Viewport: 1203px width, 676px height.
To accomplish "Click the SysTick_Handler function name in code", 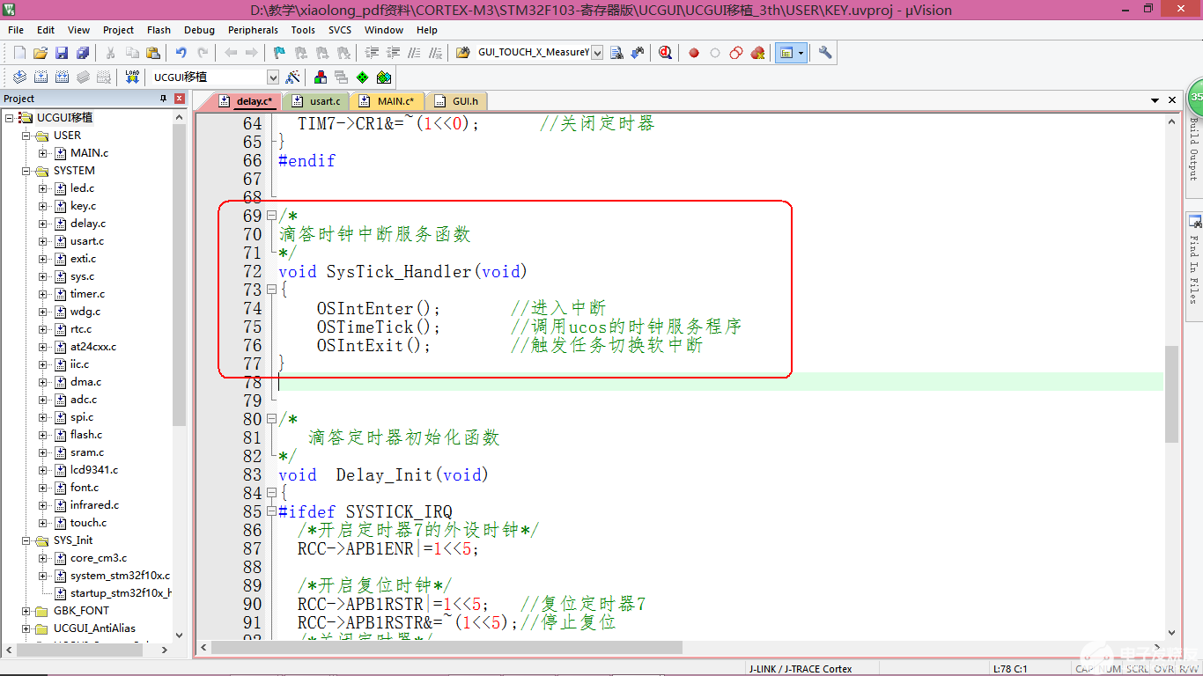I will click(400, 272).
